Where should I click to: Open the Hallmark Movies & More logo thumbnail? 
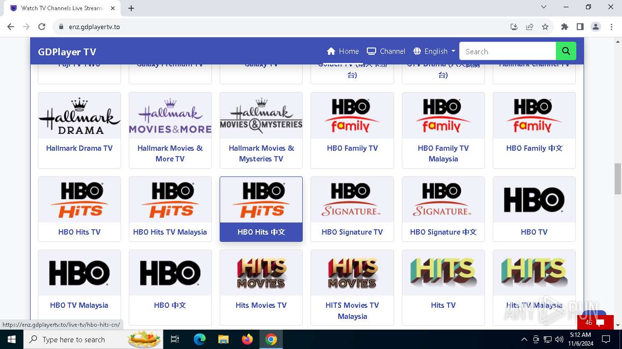click(170, 116)
